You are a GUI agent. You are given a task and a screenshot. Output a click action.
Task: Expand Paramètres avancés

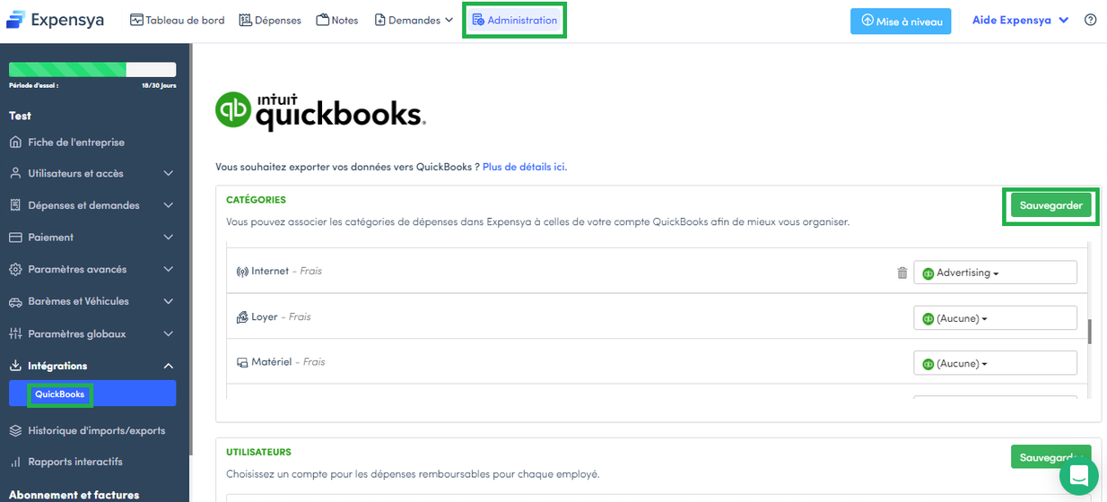(x=92, y=269)
